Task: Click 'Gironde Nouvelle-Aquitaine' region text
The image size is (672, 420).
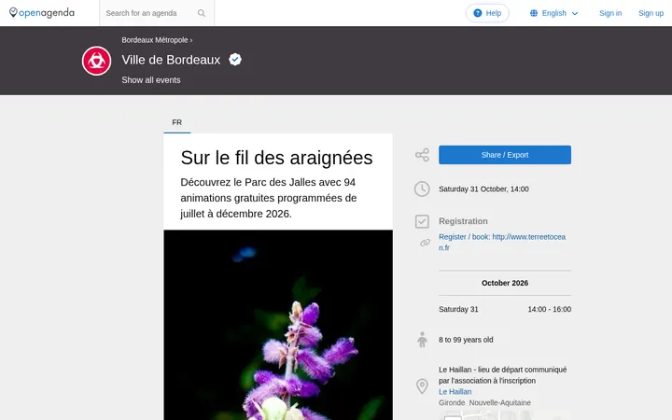Action: (484, 403)
